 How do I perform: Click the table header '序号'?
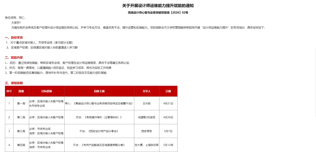[x=9, y=91]
